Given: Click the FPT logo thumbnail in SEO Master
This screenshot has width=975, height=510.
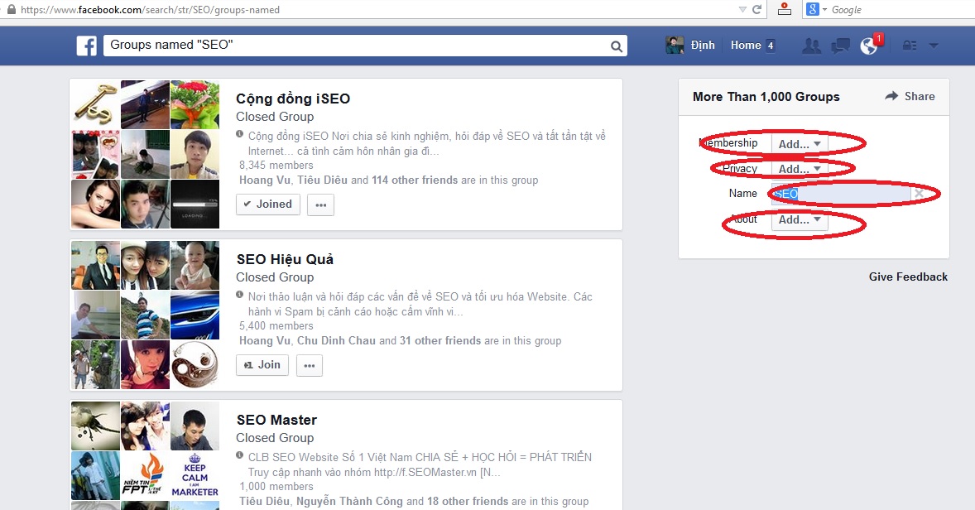Looking at the screenshot, I should (145, 476).
